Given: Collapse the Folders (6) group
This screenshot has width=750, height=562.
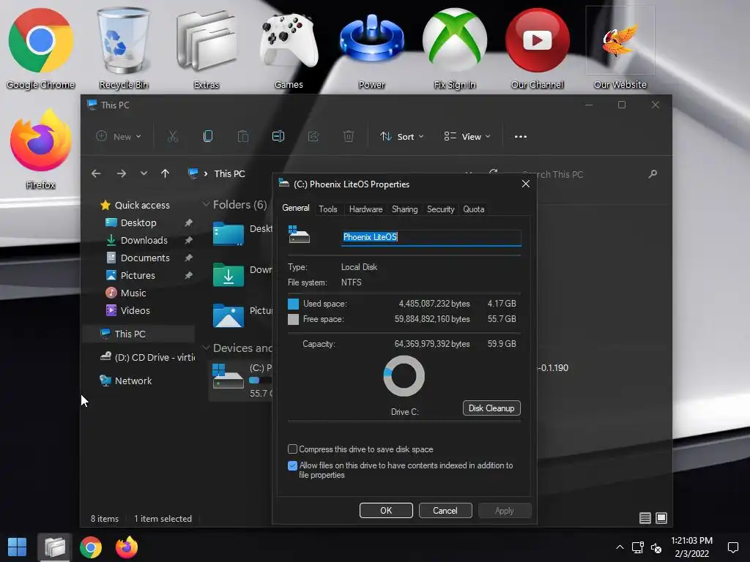Looking at the screenshot, I should [206, 205].
